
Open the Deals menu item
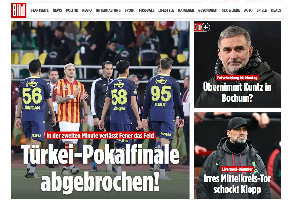(276, 10)
